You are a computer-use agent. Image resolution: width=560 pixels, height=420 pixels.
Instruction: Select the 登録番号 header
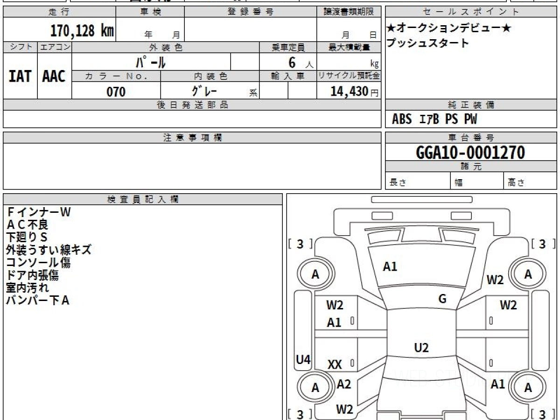(250, 12)
